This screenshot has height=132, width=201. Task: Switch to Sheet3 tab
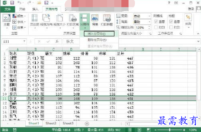coord(68,123)
